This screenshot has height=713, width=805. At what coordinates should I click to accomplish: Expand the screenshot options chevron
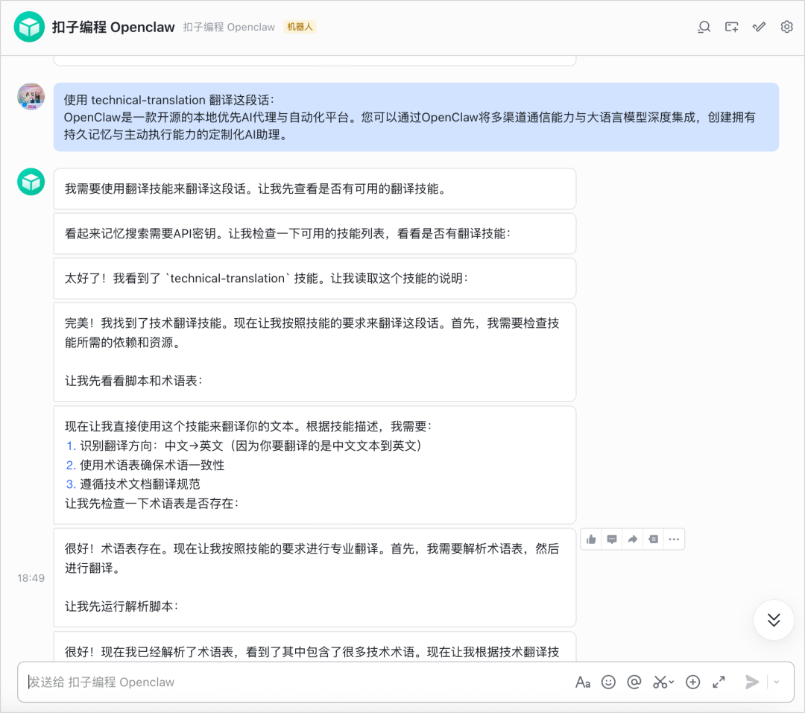tap(670, 682)
